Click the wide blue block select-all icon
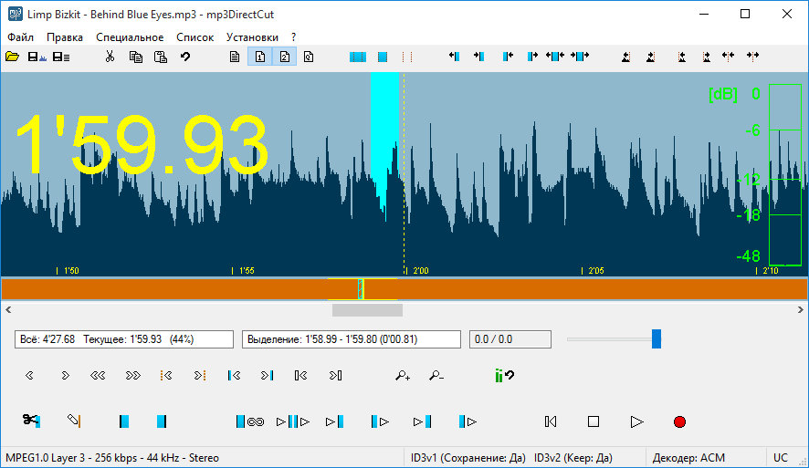Image resolution: width=809 pixels, height=468 pixels. point(358,57)
